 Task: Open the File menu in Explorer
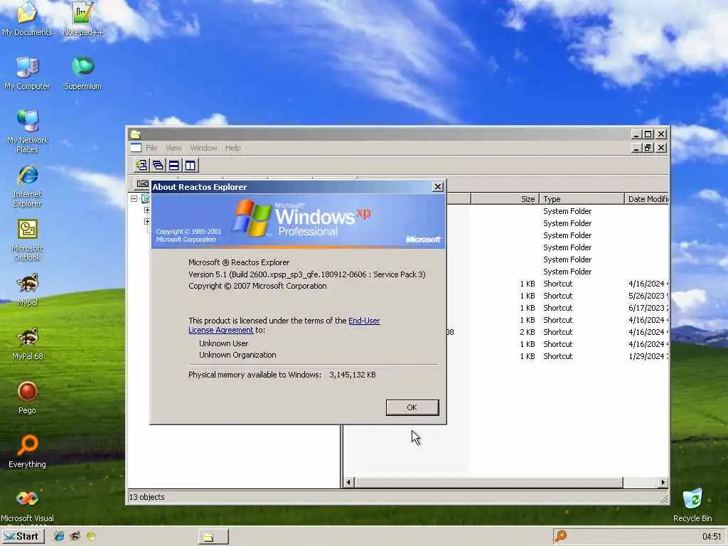(151, 148)
